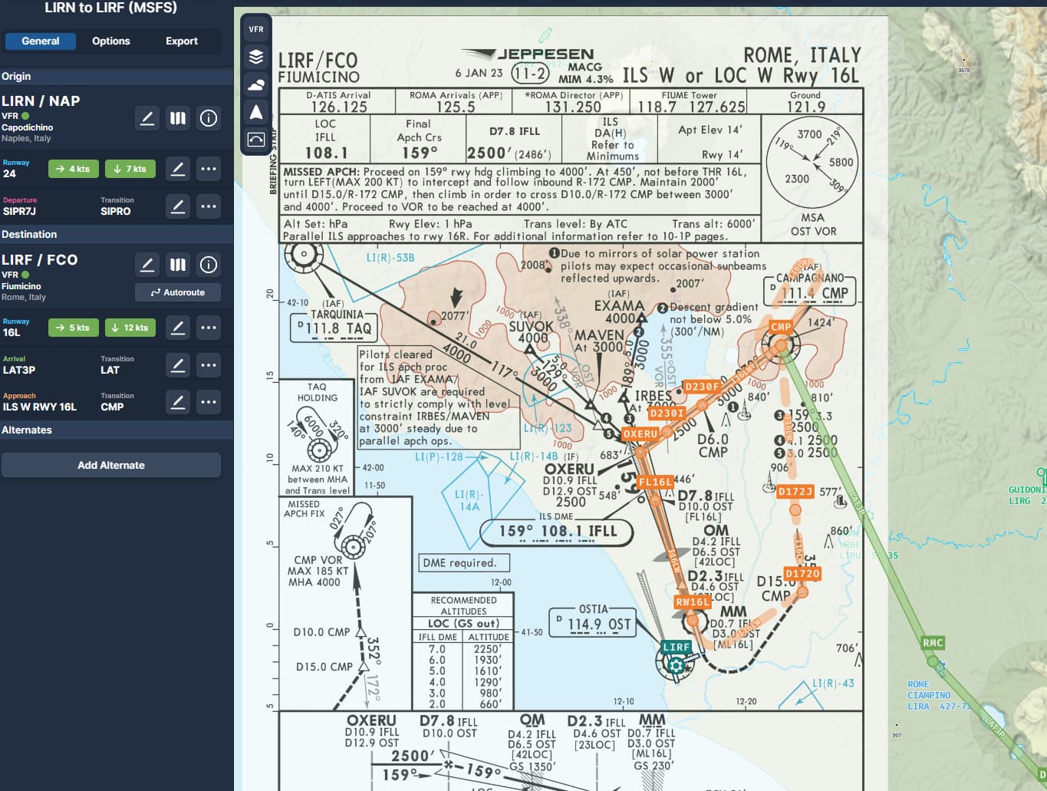Select the D230I waypoint label

click(667, 413)
